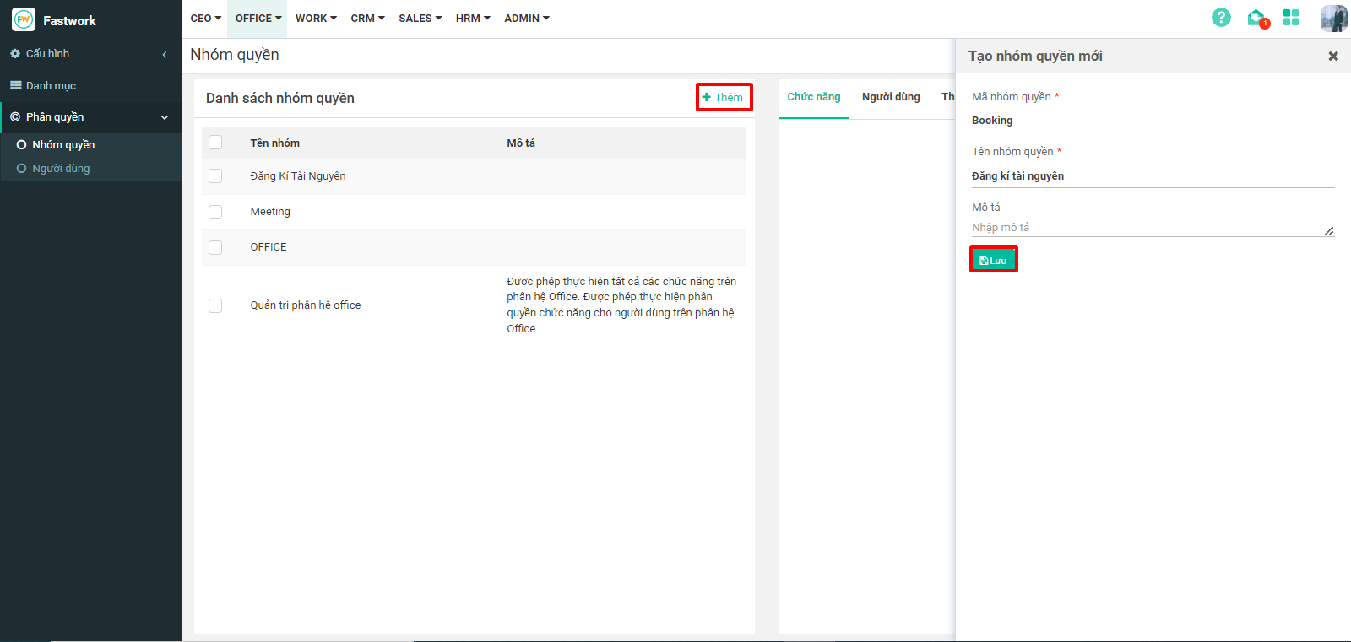Switch to the Người dùng tab
Screen dimensions: 1351x642
point(891,97)
